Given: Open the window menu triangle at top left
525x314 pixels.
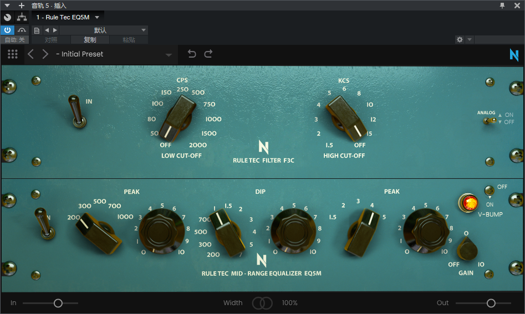Looking at the screenshot, I should coord(7,6).
